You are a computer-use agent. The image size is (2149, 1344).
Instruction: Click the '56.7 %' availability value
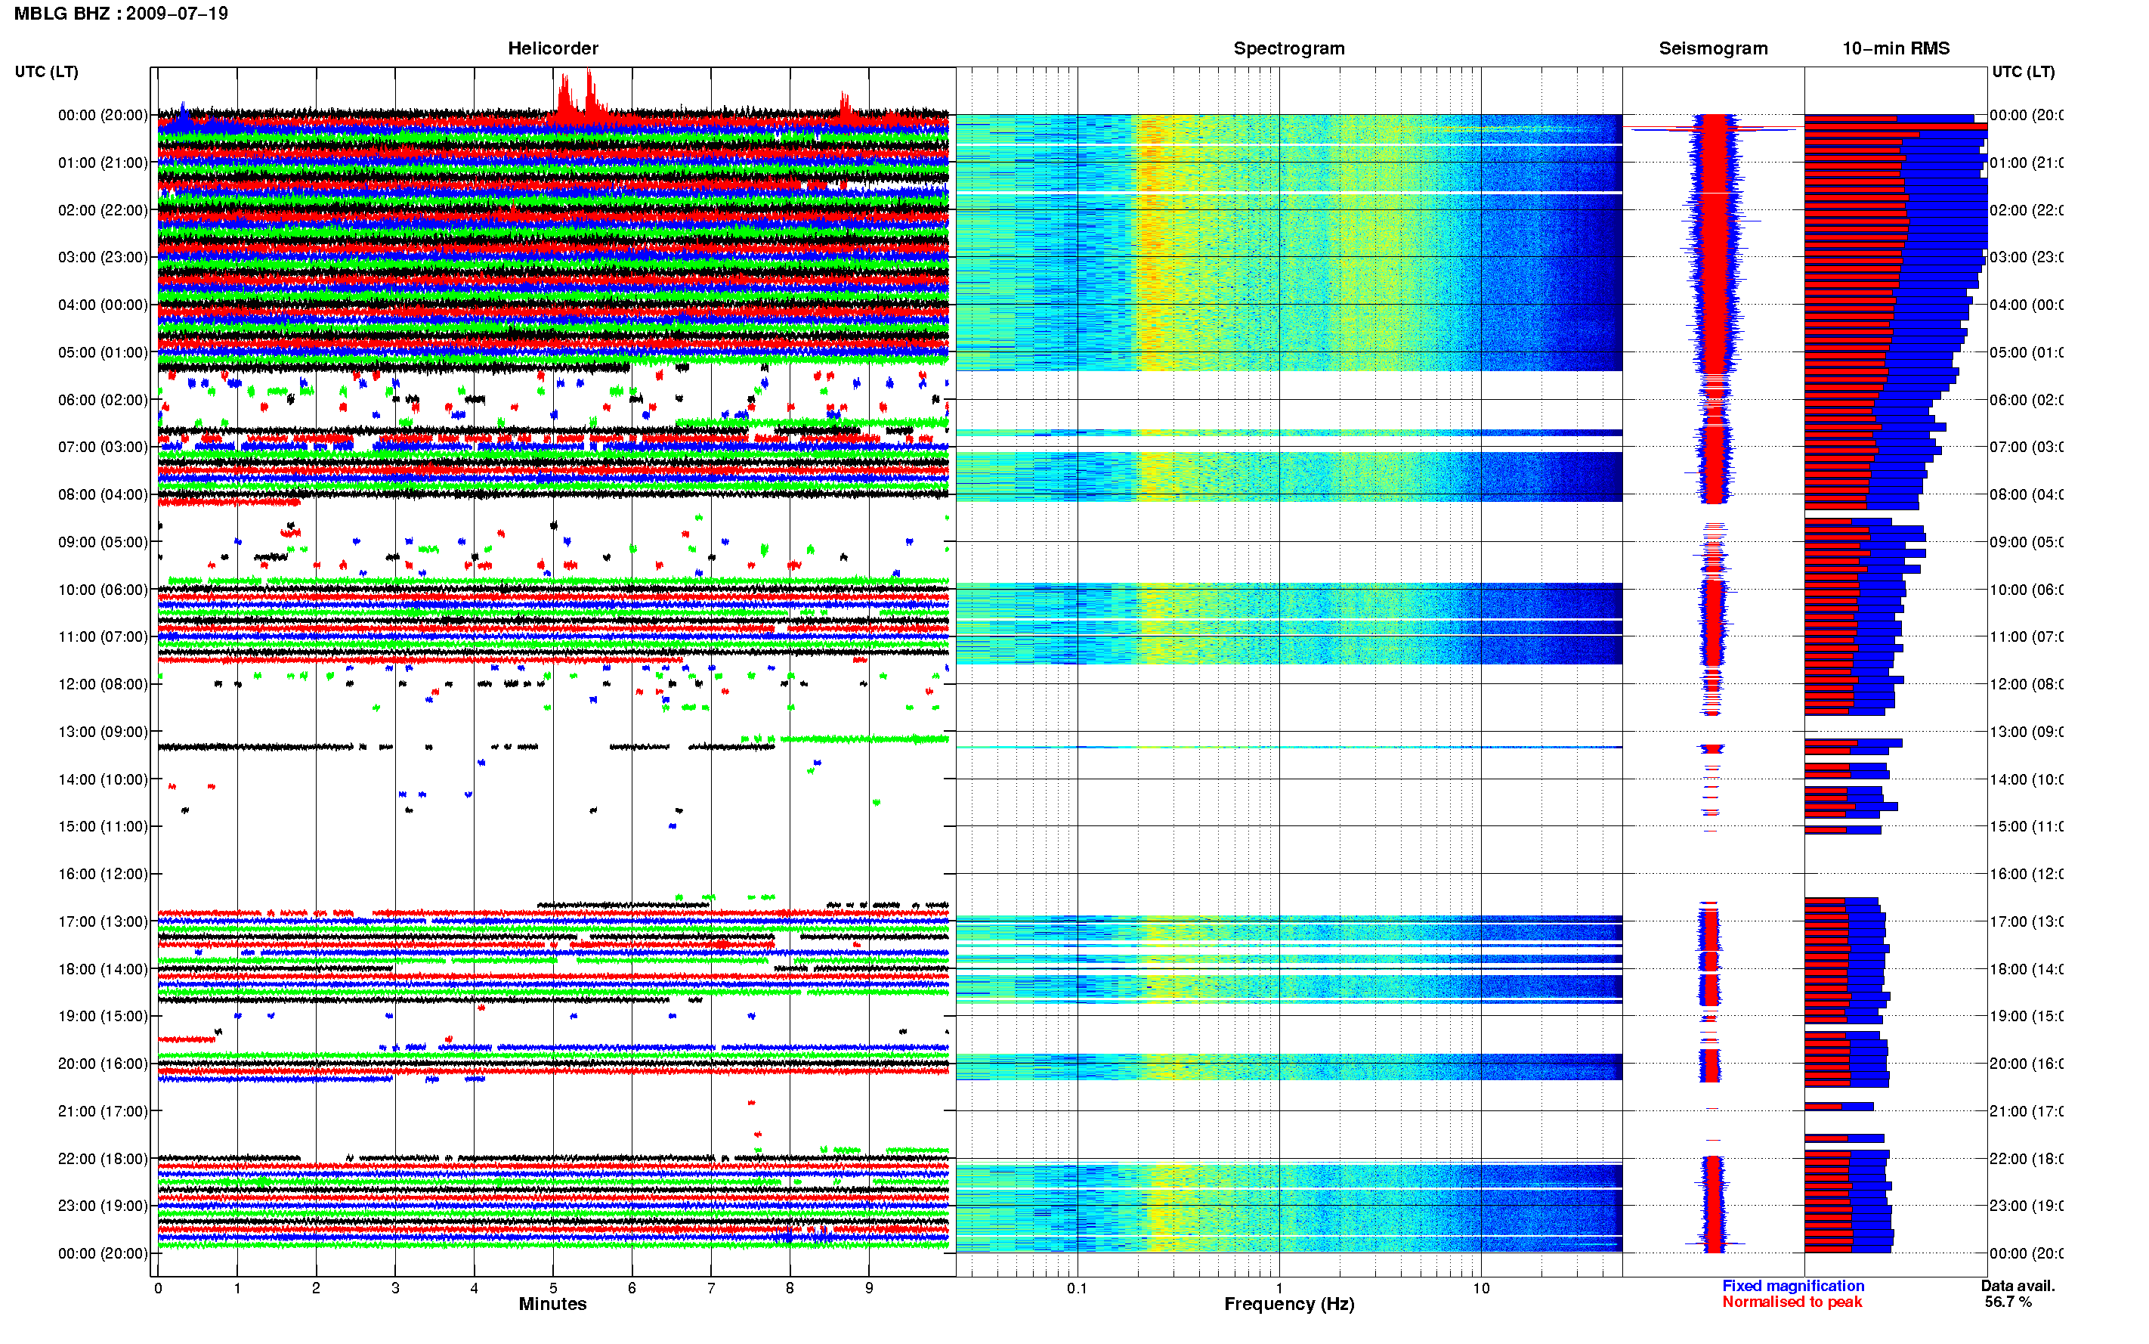2008,1302
